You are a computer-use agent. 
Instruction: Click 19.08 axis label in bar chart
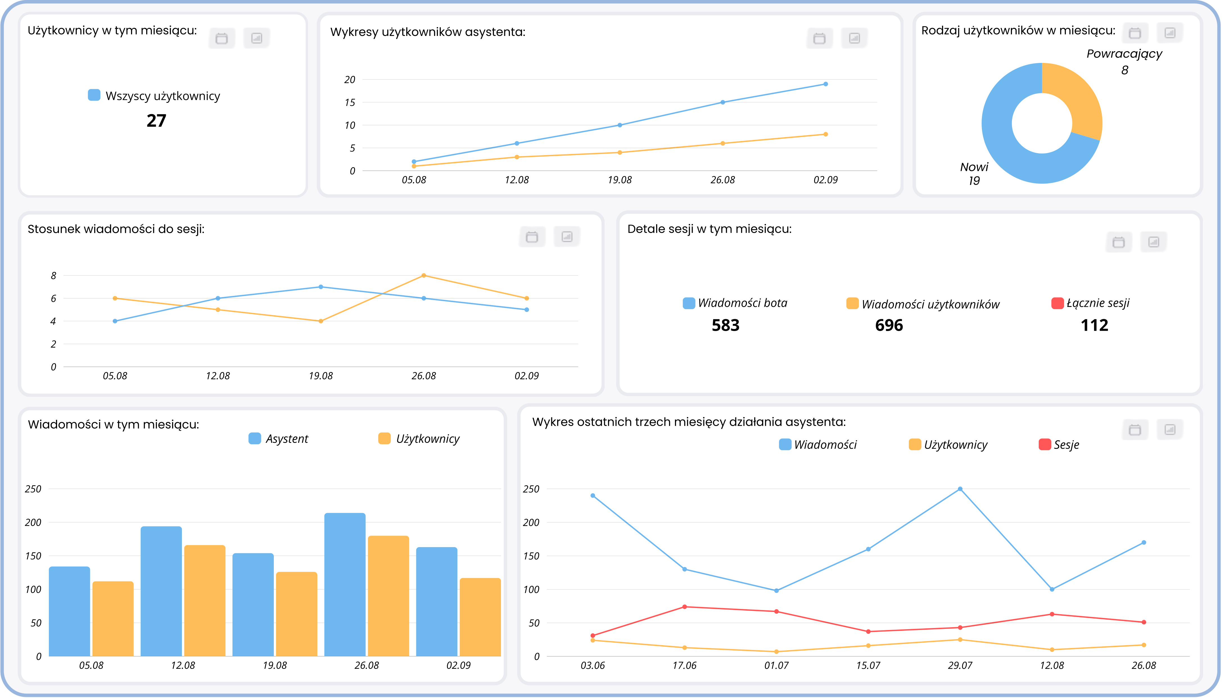click(x=275, y=665)
